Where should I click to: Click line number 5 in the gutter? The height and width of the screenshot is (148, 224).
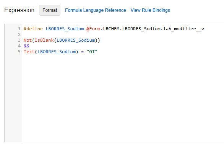coord(19,52)
